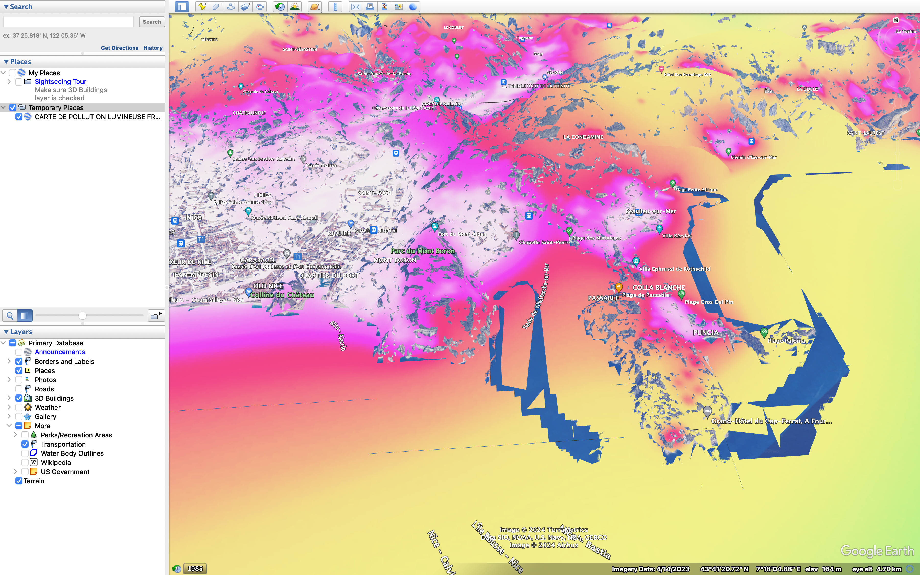Screen dimensions: 920x575
Task: Open the Announcements link
Action: click(60, 352)
